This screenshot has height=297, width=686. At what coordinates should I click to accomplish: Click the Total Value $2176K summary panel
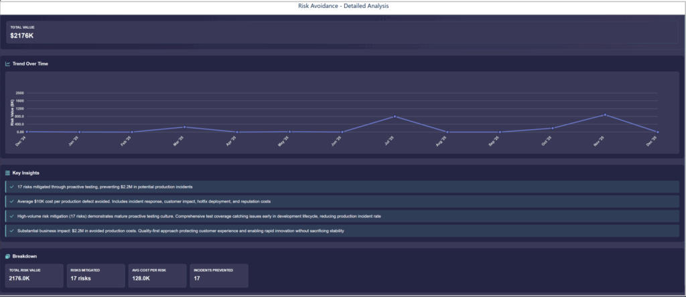pyautogui.click(x=342, y=31)
